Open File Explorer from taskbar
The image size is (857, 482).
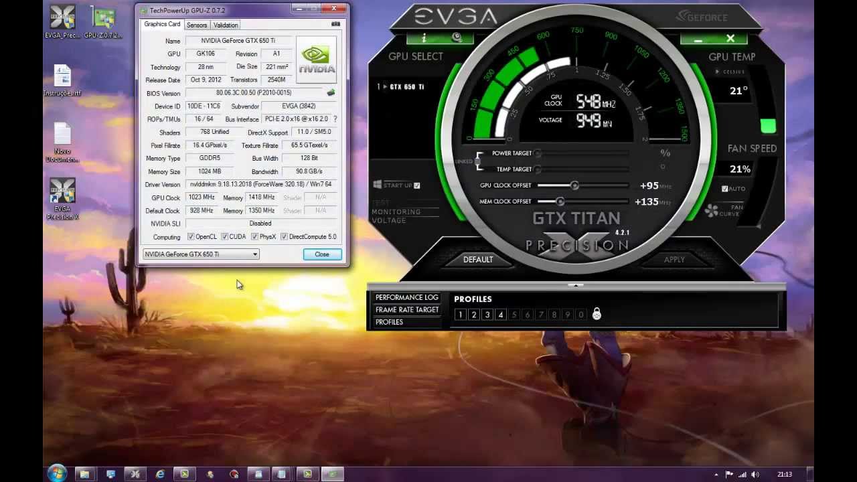tap(84, 474)
